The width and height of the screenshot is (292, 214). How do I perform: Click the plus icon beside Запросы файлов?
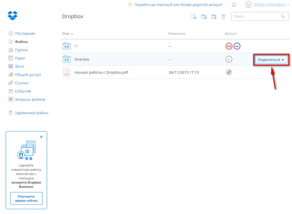tap(11, 99)
